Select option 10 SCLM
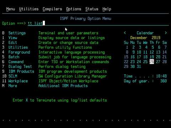 click(x=13, y=76)
